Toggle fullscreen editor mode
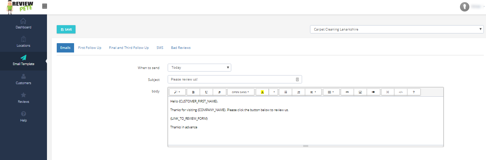The height and width of the screenshot is (160, 486). click(388, 92)
